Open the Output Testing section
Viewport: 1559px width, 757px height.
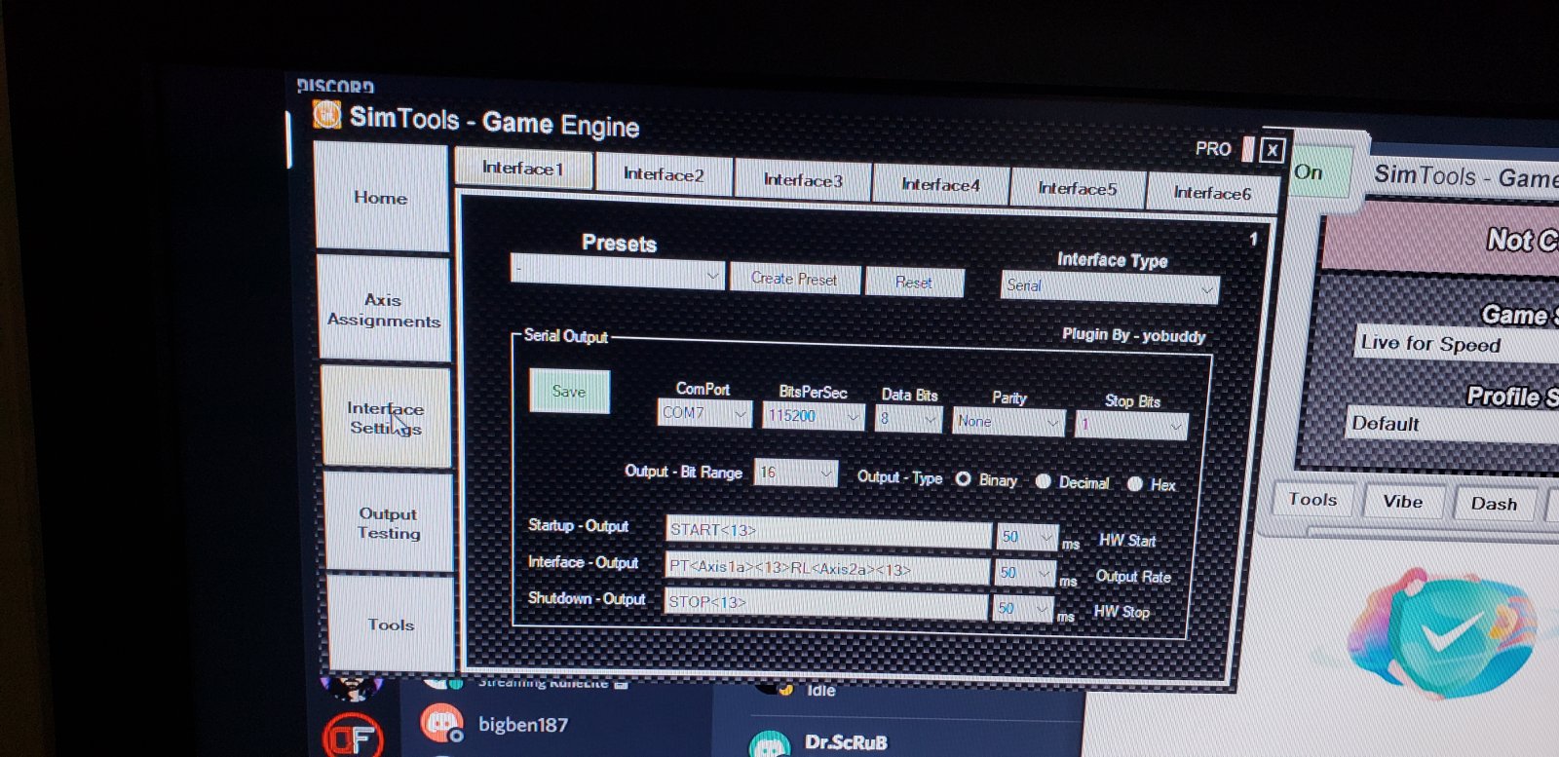(389, 523)
